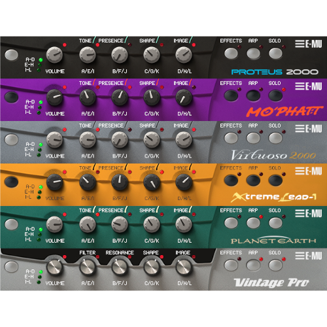
Task: Adjust the Virtuoso 2000 B/F/J Presence knob
Action: [x=120, y=139]
